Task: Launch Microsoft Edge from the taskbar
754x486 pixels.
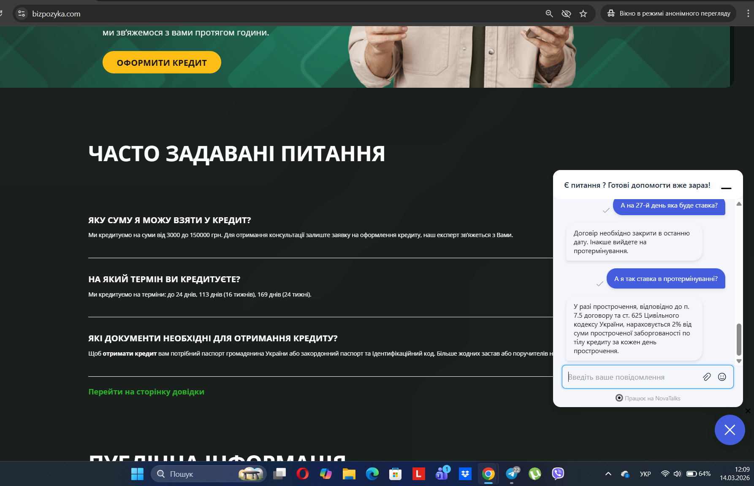Action: (372, 474)
